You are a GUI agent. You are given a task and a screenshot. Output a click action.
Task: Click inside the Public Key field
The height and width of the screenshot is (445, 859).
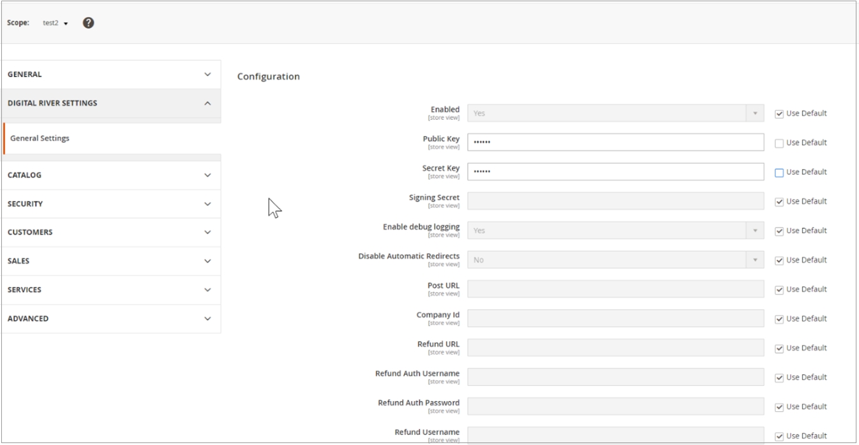click(615, 142)
